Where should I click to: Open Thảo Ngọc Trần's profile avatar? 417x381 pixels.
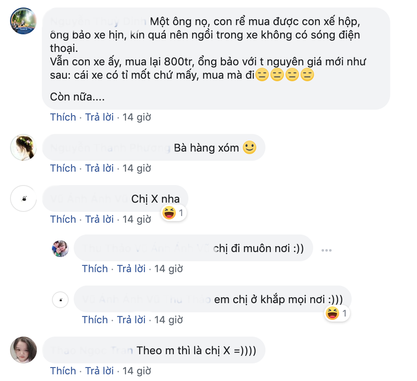(x=23, y=350)
